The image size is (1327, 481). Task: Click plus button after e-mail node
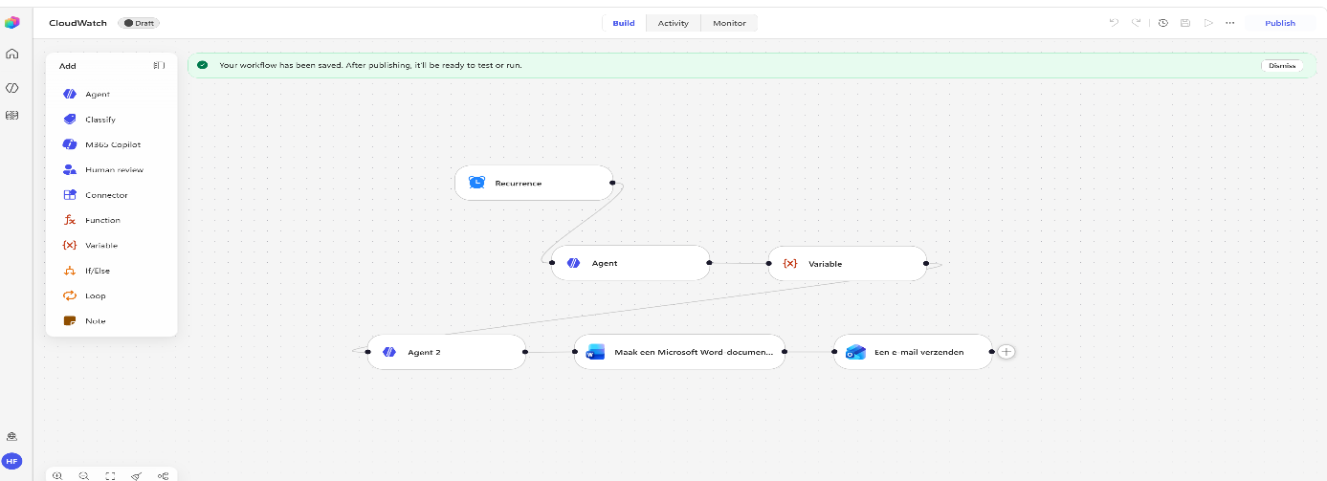(x=1006, y=352)
